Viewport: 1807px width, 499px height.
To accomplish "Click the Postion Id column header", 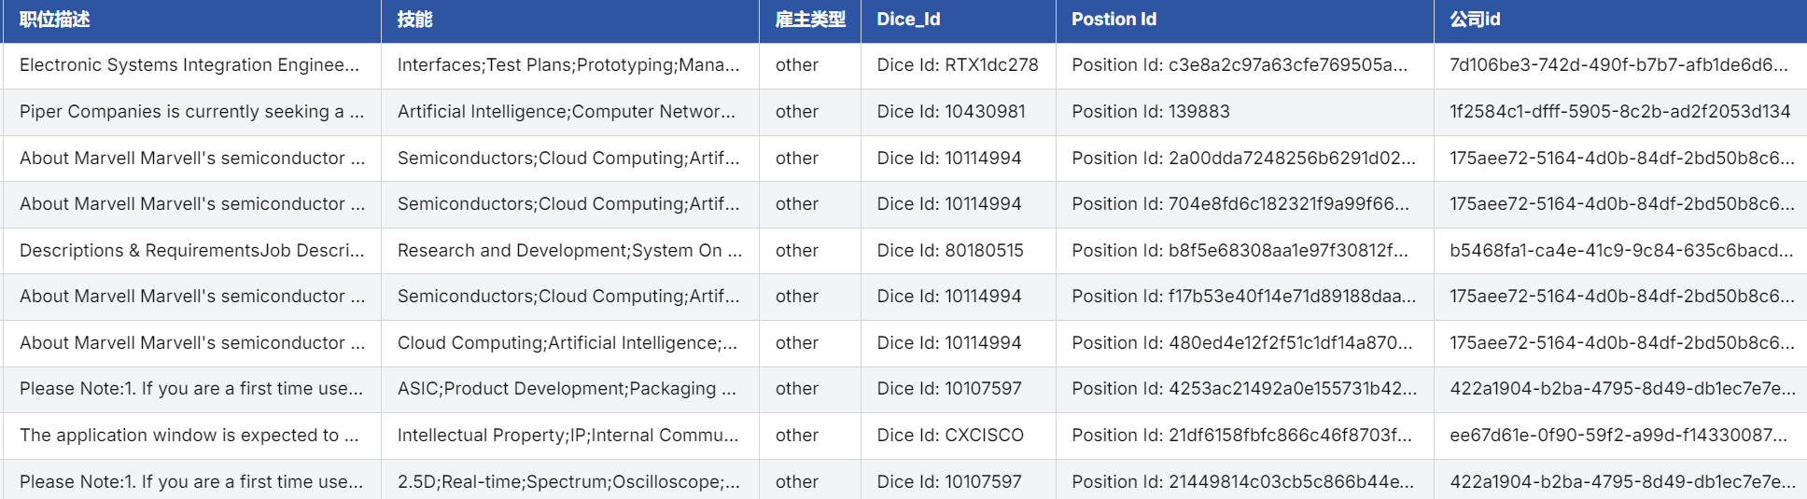I will tap(1114, 20).
